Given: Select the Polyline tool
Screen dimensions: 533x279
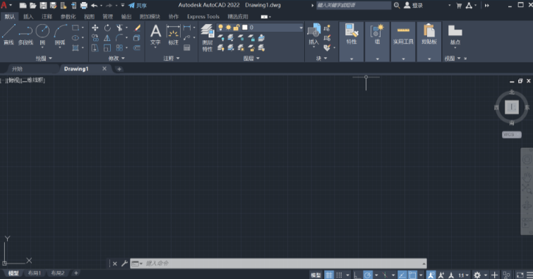Looking at the screenshot, I should click(x=25, y=35).
